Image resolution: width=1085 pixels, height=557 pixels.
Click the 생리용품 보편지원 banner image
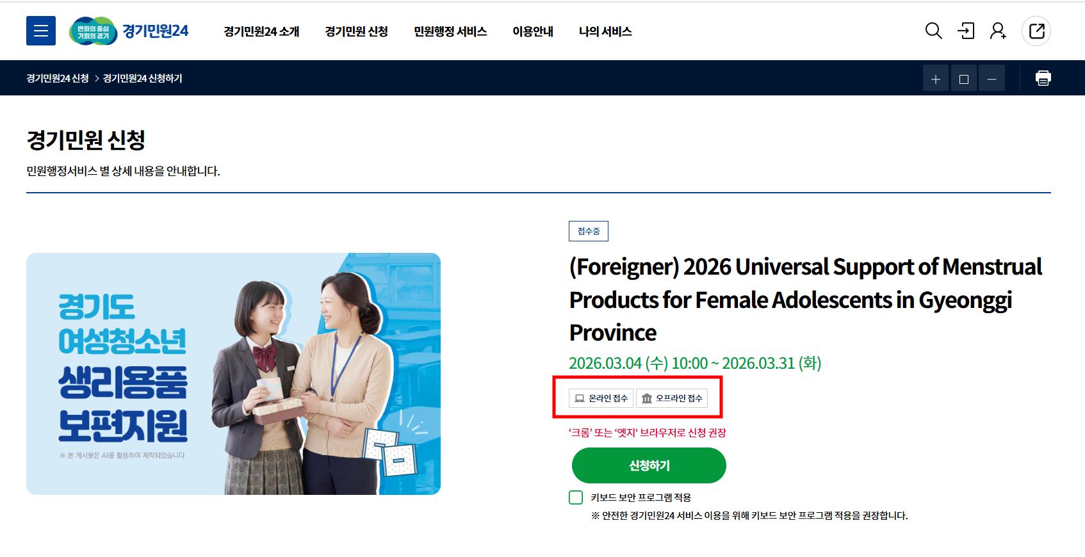(x=233, y=374)
